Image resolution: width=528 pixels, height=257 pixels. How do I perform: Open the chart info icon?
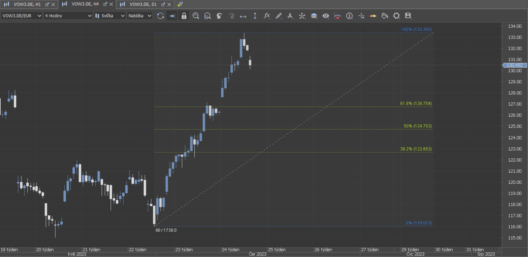click(x=349, y=16)
